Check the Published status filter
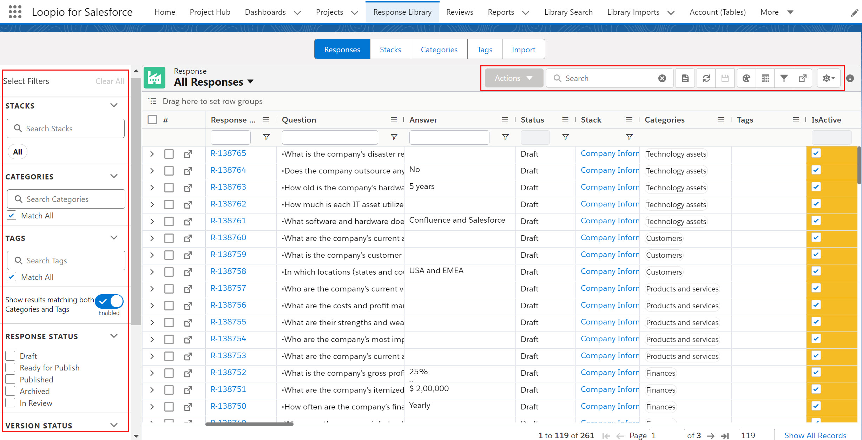This screenshot has height=440, width=862. click(x=11, y=379)
